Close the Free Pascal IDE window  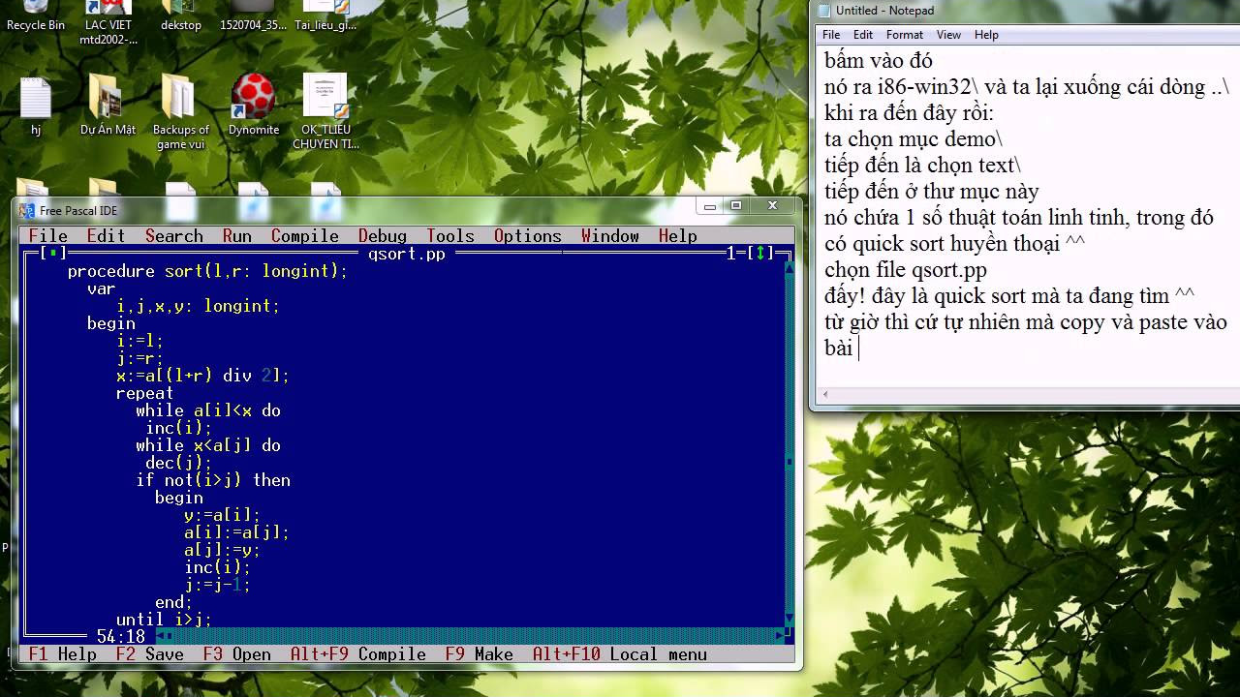click(x=772, y=206)
